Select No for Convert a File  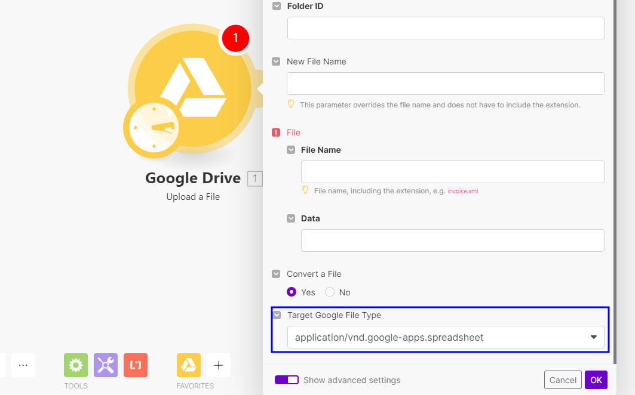(x=330, y=292)
